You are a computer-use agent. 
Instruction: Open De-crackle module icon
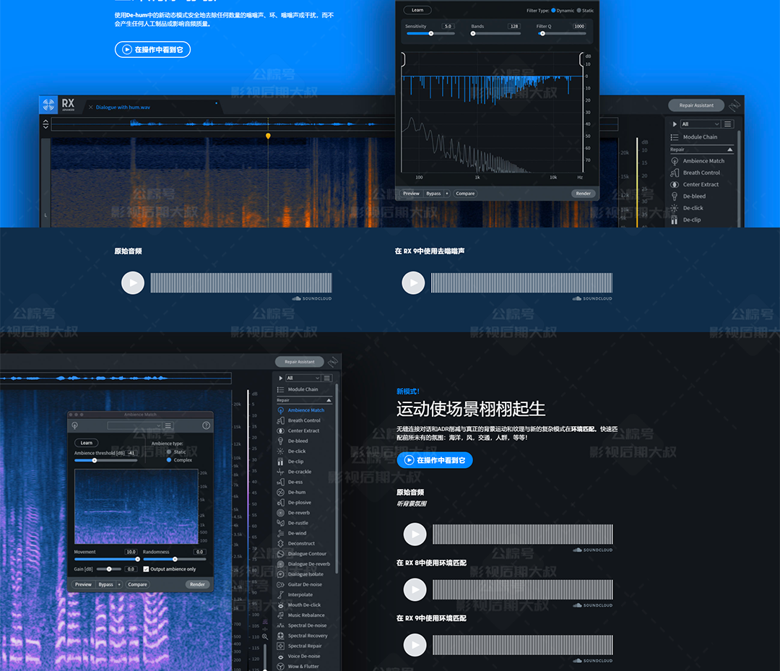[x=280, y=472]
